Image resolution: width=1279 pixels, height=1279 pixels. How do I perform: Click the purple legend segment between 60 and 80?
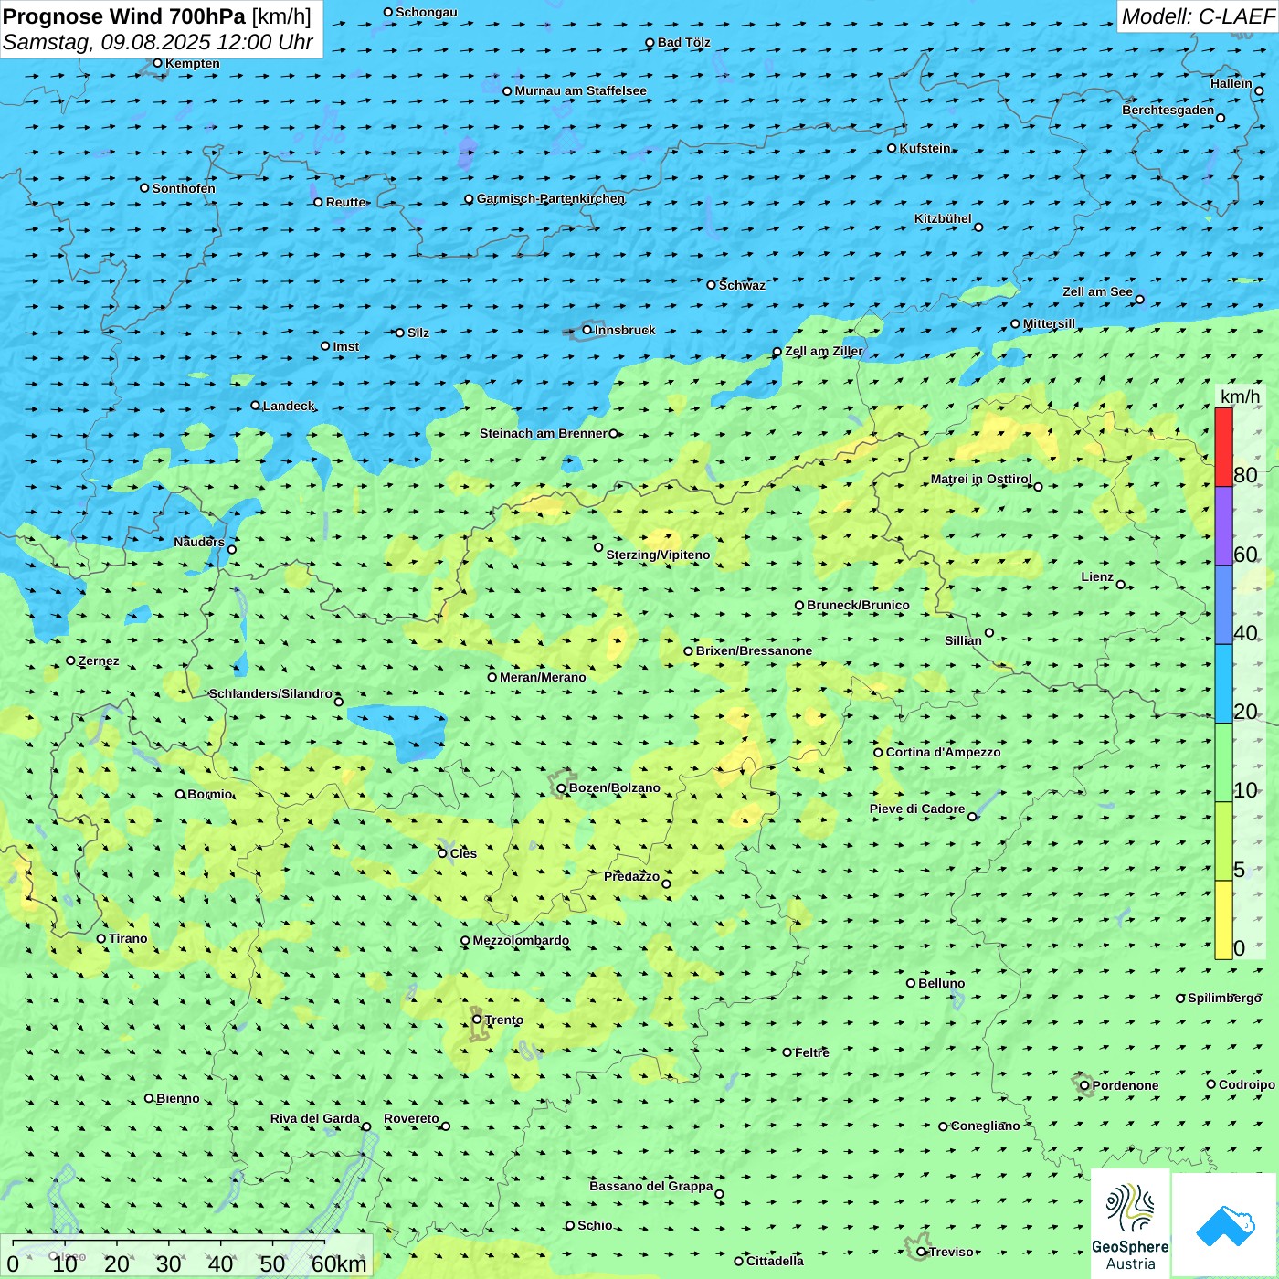(1223, 526)
